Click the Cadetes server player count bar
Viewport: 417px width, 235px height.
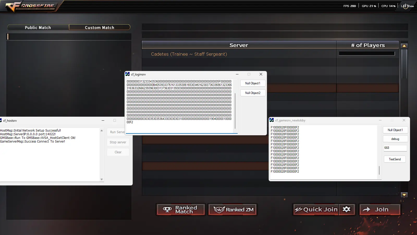coord(367,54)
